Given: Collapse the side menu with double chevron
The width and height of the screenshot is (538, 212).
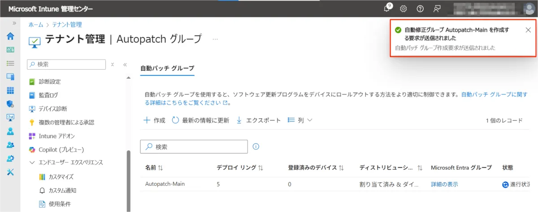Looking at the screenshot, I should click(125, 64).
